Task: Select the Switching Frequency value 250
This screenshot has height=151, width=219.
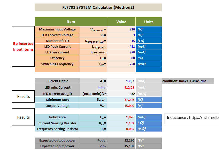Action: tap(121, 64)
